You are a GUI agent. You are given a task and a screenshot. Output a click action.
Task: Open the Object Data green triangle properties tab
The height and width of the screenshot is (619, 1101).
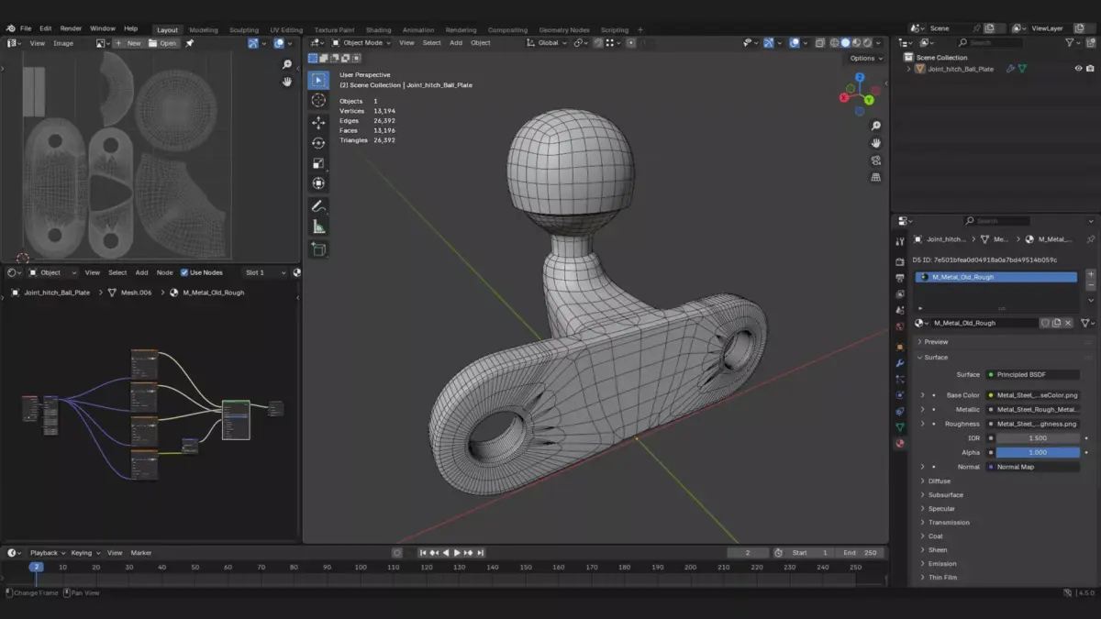coord(900,427)
